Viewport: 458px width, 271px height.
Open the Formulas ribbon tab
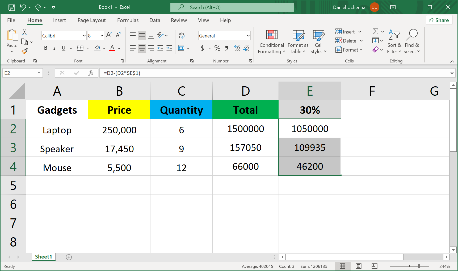(x=128, y=20)
